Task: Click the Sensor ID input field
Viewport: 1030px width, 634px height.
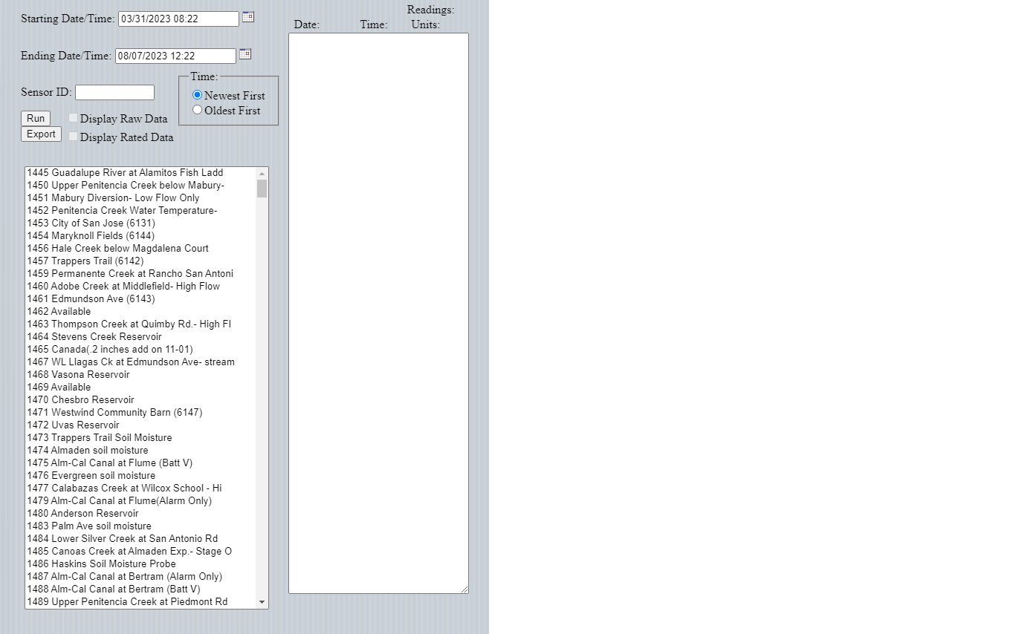Action: pos(114,92)
